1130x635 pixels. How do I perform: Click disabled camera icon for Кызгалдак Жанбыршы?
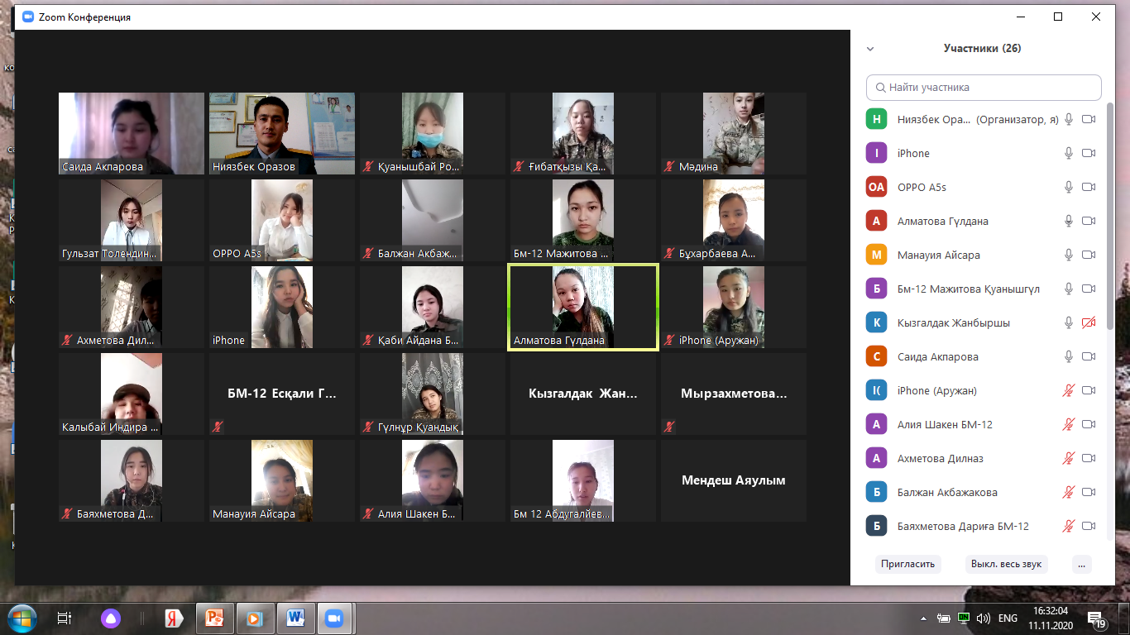pos(1089,322)
